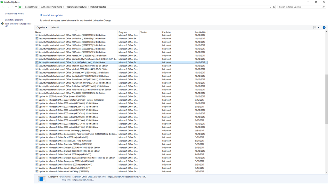Click the search magnifier icon
This screenshot has height=184, width=328.
(324, 7)
